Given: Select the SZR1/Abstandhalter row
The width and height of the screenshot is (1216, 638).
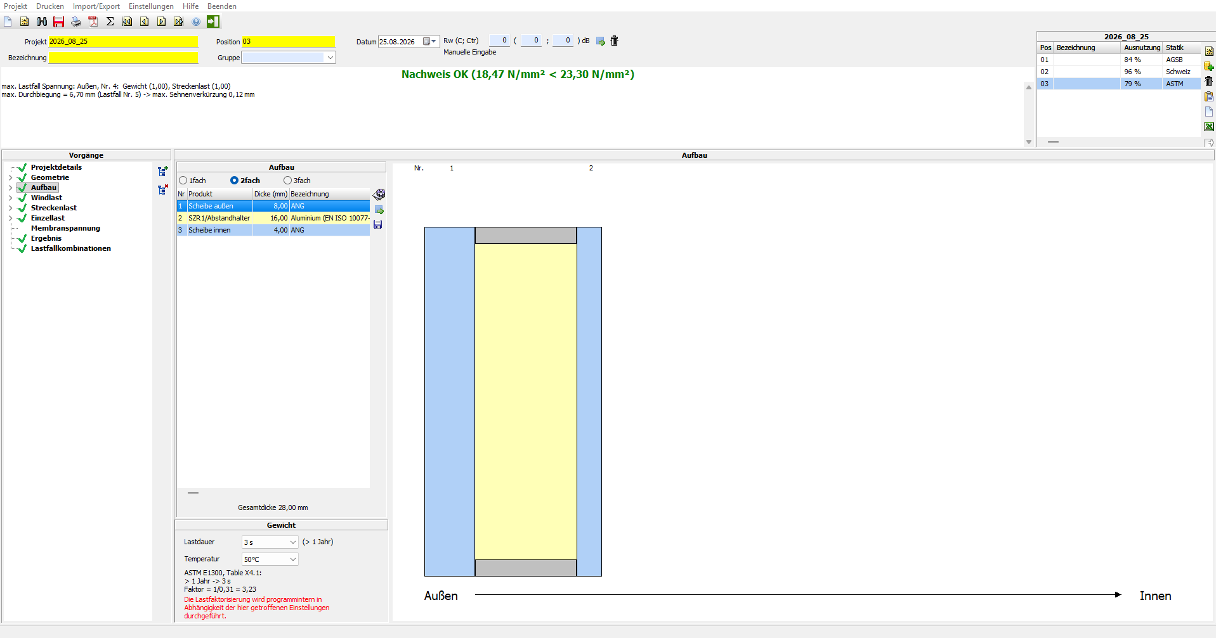Looking at the screenshot, I should [x=273, y=218].
